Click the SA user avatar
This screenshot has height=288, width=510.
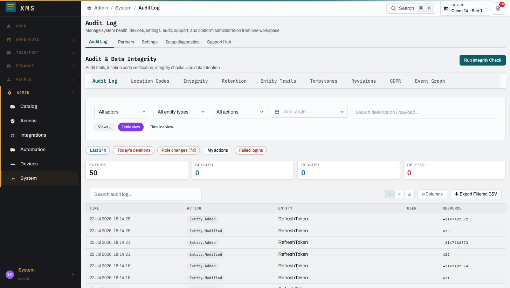[10, 274]
